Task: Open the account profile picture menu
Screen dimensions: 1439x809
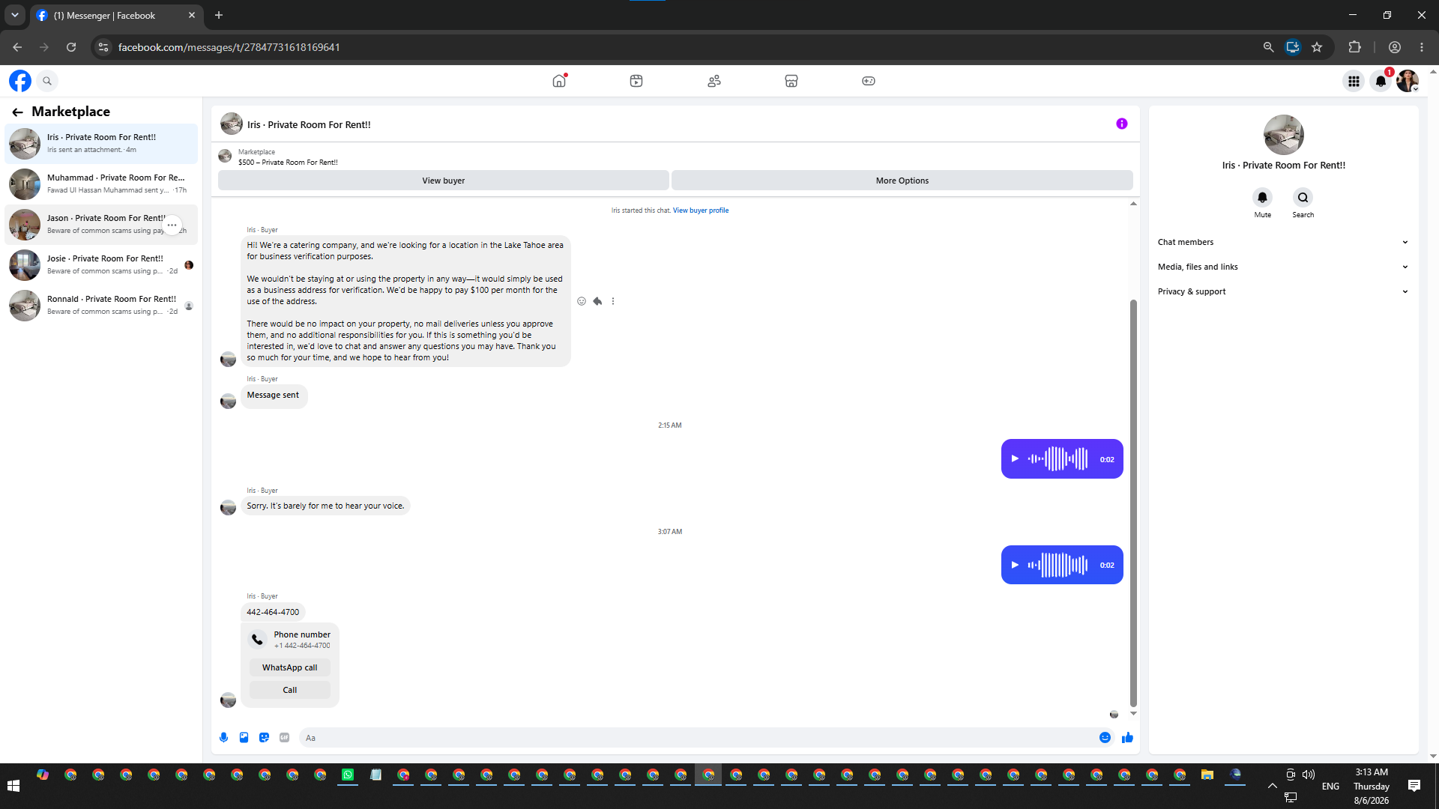Action: point(1408,81)
